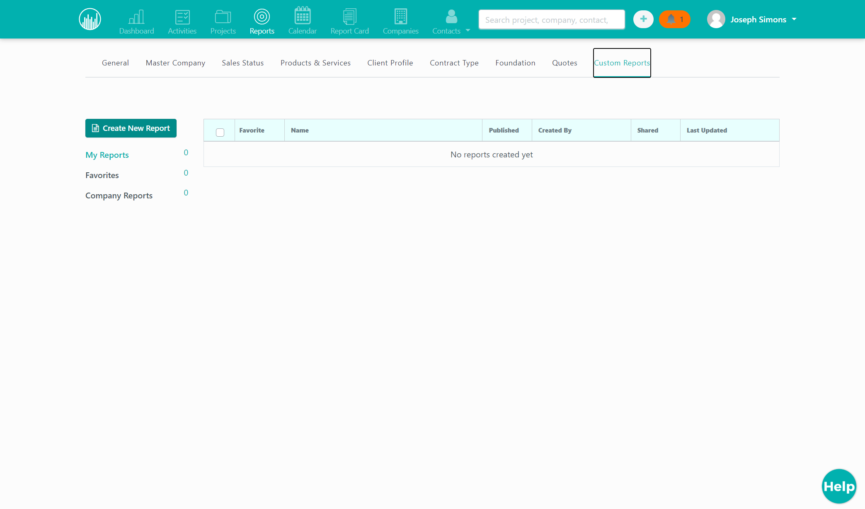Viewport: 865px width, 509px height.
Task: Switch to the Contract Type tab
Action: (454, 63)
